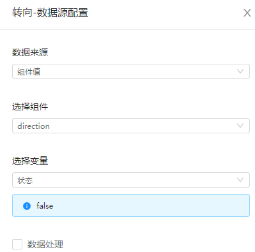Click the selected 状态 text
This screenshot has width=255, height=252.
25,181
